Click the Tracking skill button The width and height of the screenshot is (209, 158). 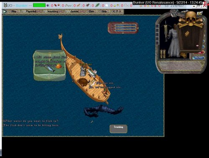(118, 129)
